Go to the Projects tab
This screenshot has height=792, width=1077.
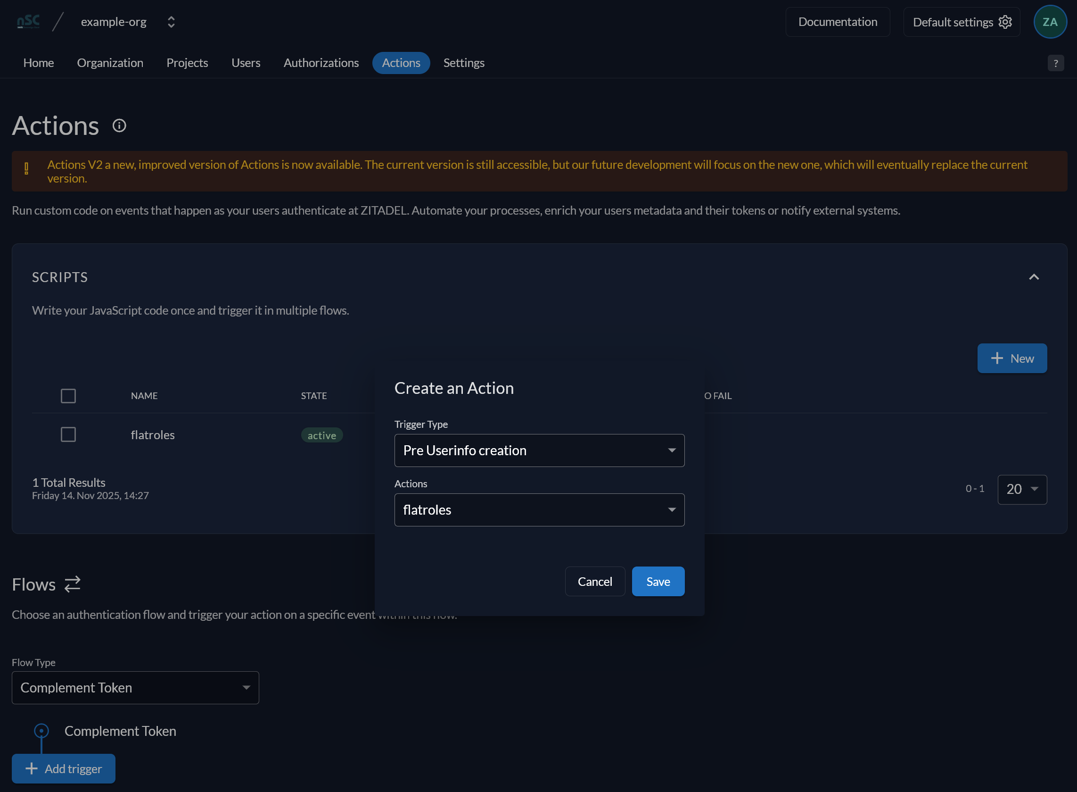click(187, 63)
